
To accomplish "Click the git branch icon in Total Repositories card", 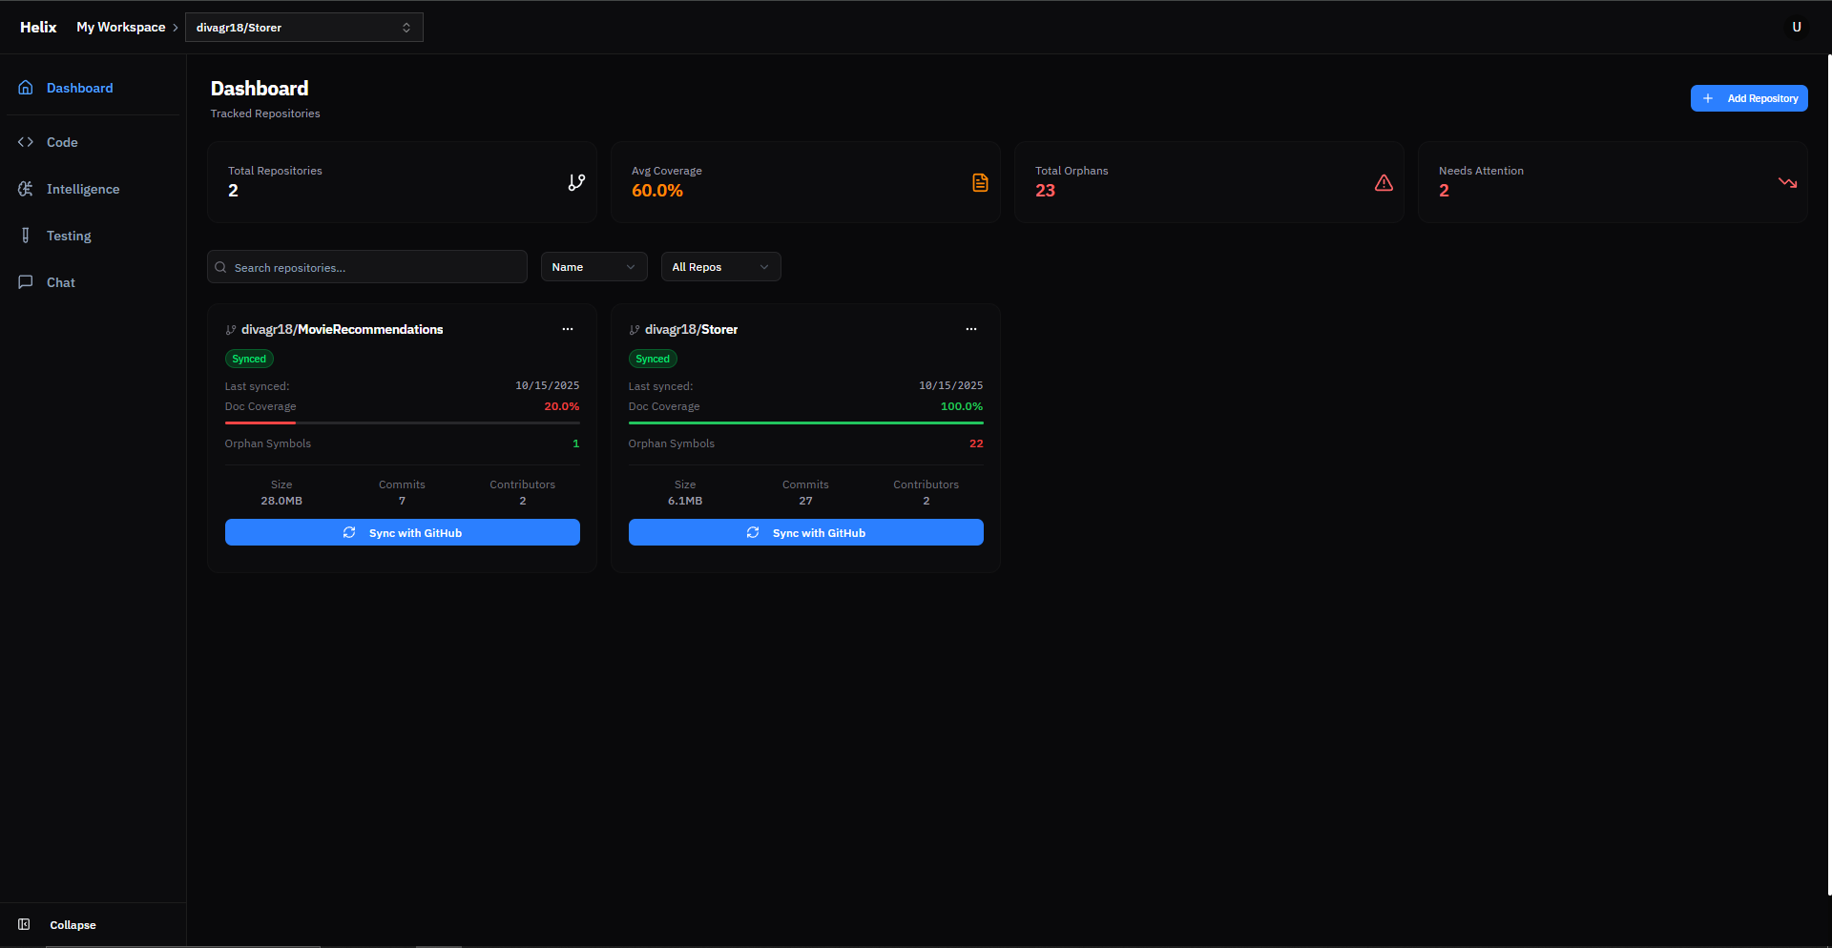I will (x=576, y=182).
